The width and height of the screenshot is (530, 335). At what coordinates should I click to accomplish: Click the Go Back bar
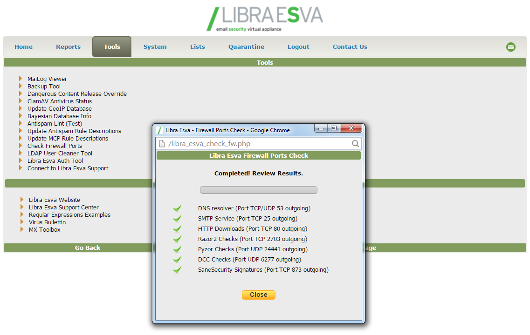point(88,248)
